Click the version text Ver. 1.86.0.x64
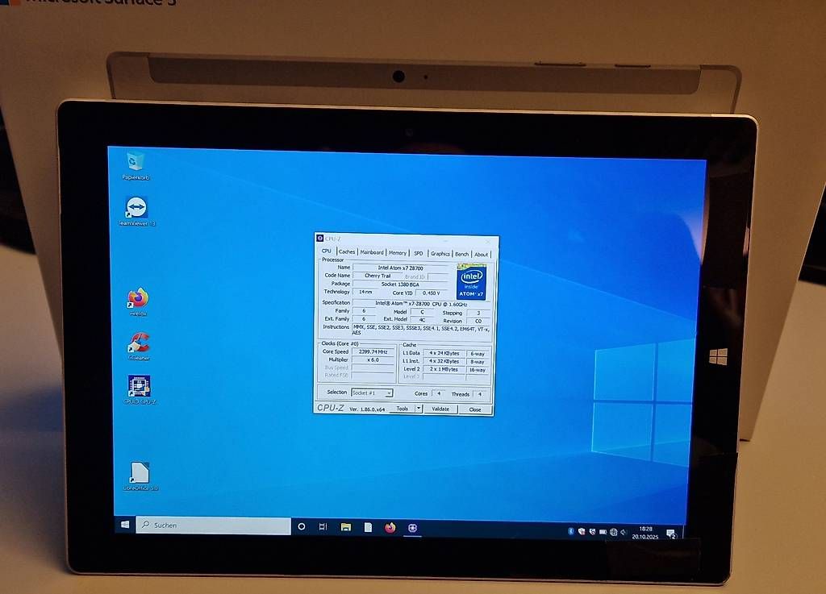The width and height of the screenshot is (826, 594). click(367, 409)
